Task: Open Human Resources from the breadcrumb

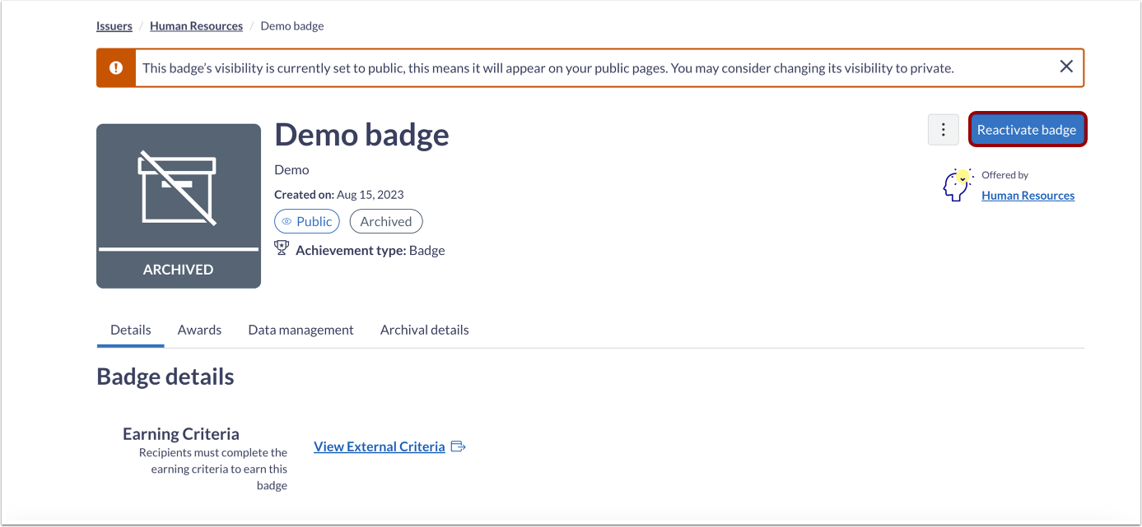Action: pos(196,25)
